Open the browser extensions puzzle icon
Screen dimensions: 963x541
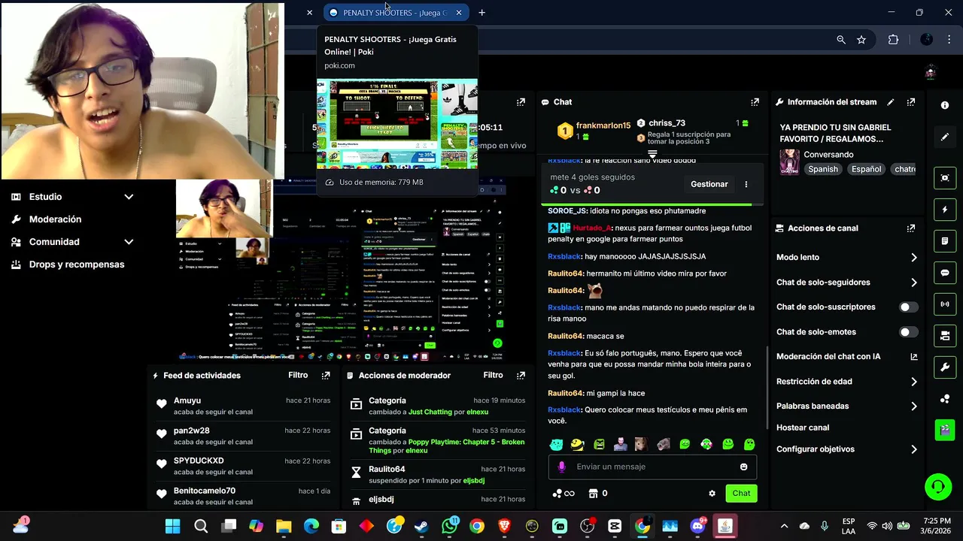click(893, 40)
